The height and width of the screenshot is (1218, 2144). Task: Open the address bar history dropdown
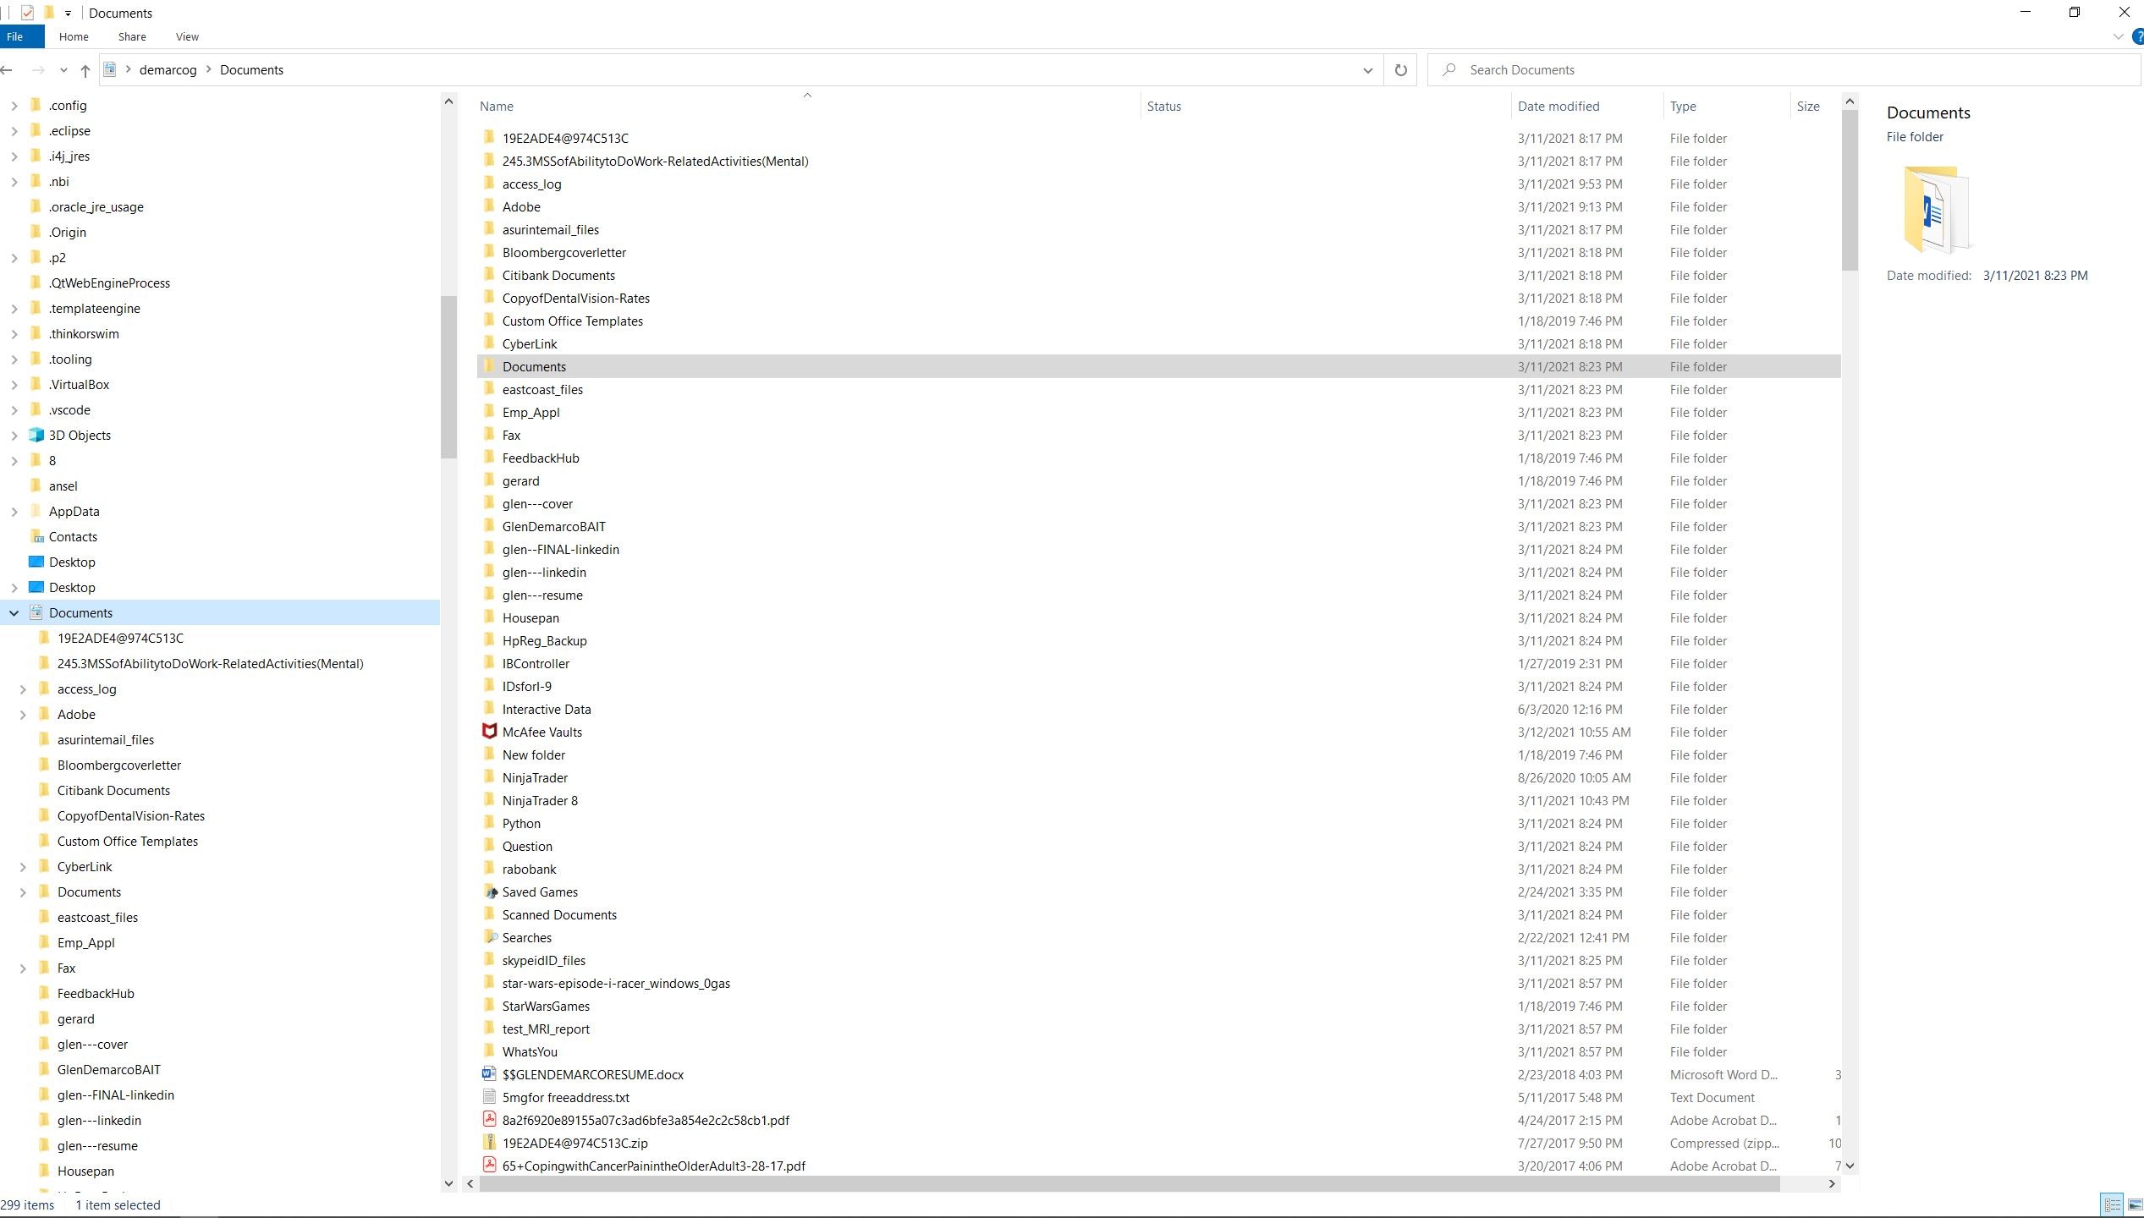click(1367, 70)
